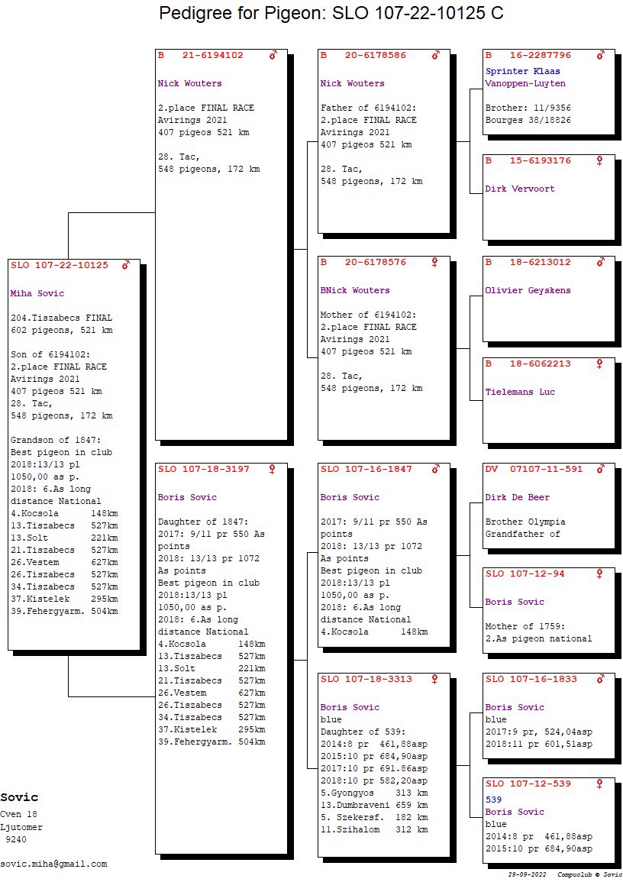Select the ring number SLO 107-12-94
The height and width of the screenshot is (895, 623).
525,574
